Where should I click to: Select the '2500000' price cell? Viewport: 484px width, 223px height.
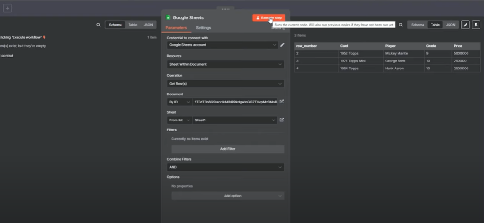[x=466, y=69]
